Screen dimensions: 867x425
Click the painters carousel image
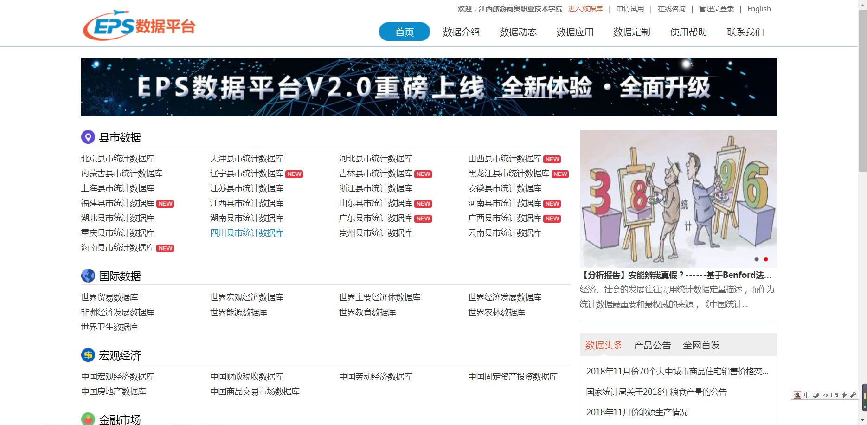pyautogui.click(x=678, y=198)
